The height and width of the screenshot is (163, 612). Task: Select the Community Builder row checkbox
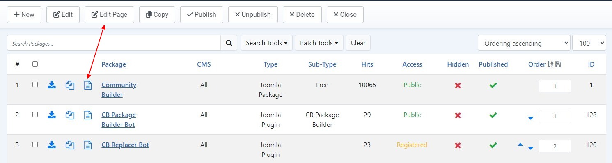35,85
